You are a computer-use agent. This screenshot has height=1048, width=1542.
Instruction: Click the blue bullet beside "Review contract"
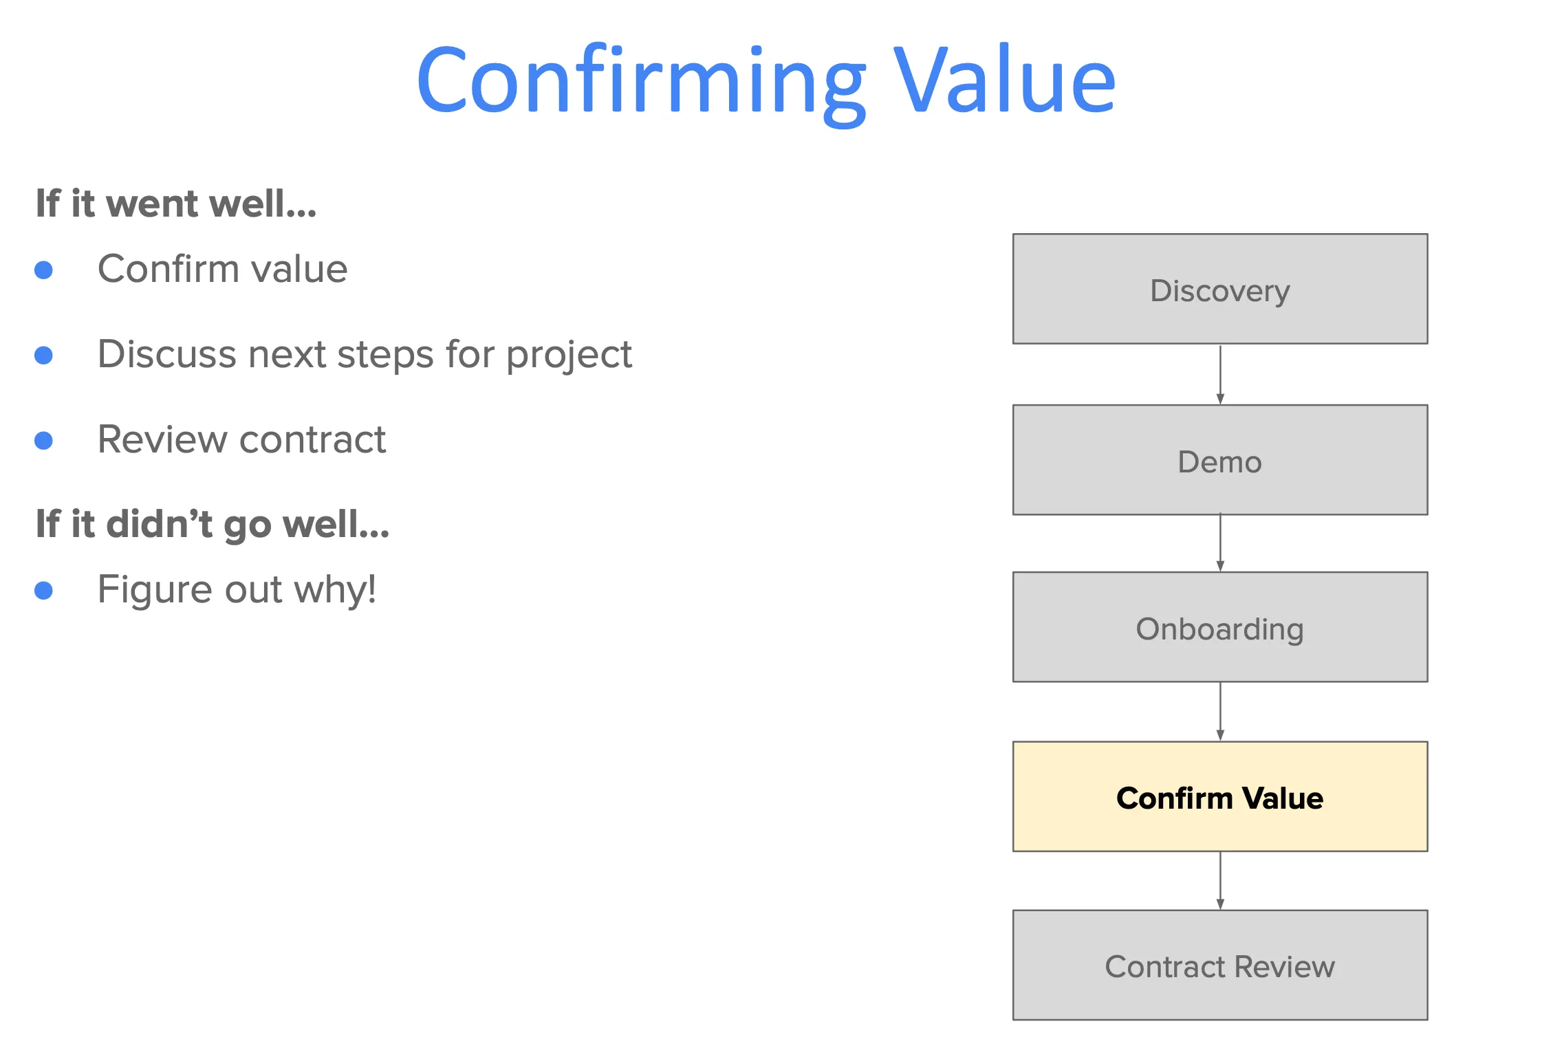[x=44, y=441]
